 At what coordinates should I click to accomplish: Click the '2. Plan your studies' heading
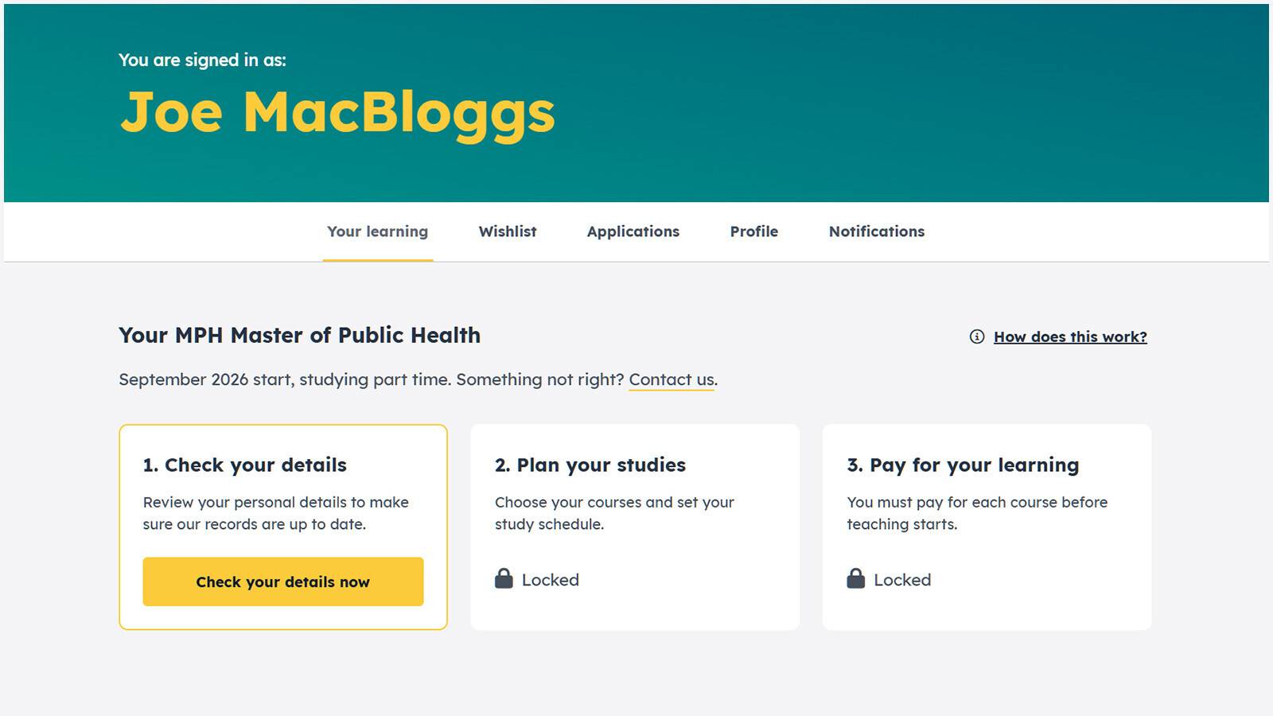[x=590, y=465]
